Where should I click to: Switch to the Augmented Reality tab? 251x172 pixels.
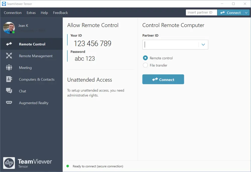[31, 102]
